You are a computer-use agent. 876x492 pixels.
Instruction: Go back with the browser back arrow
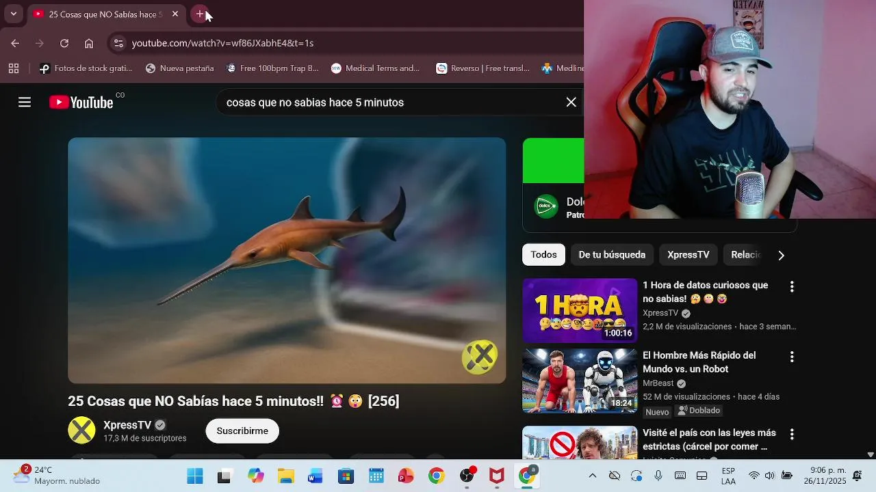click(x=15, y=43)
